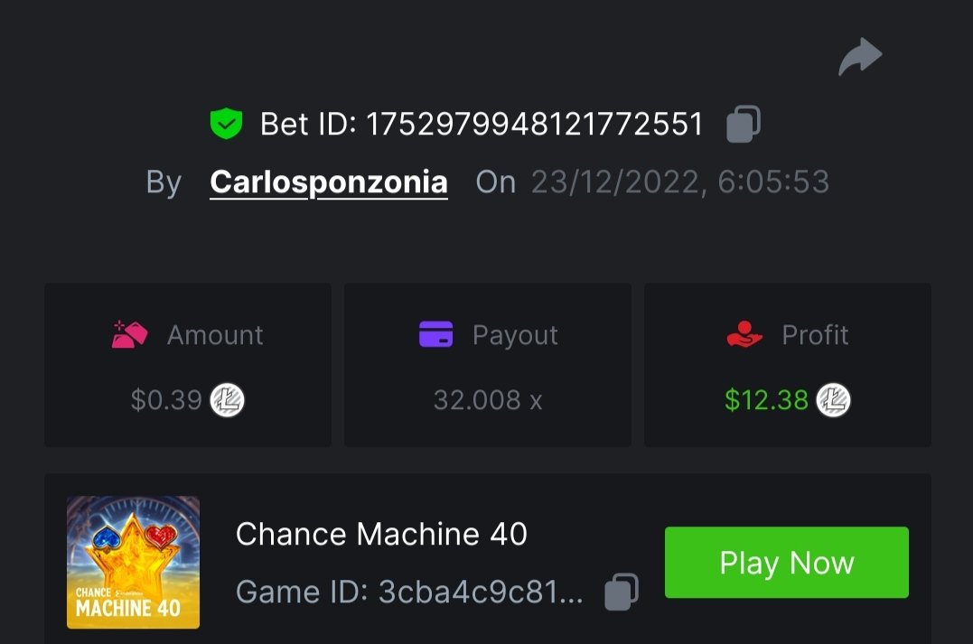The width and height of the screenshot is (973, 644).
Task: Click the share arrow icon
Action: point(859,57)
